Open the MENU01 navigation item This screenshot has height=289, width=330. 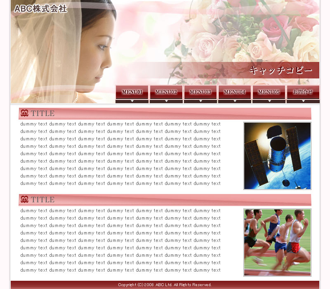(x=132, y=92)
